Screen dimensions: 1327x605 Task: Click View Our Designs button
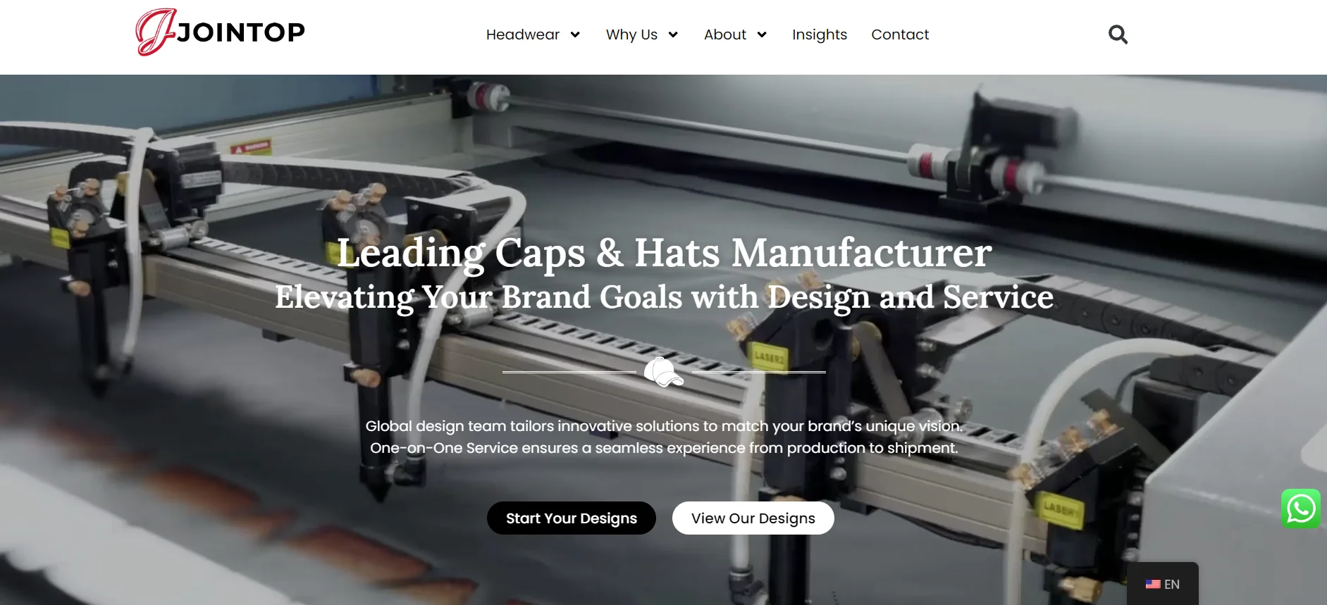(753, 518)
